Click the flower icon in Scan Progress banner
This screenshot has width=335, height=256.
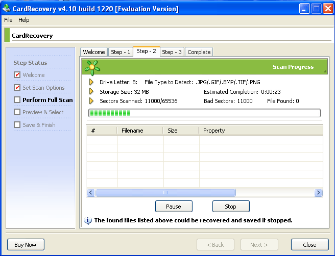[92, 68]
